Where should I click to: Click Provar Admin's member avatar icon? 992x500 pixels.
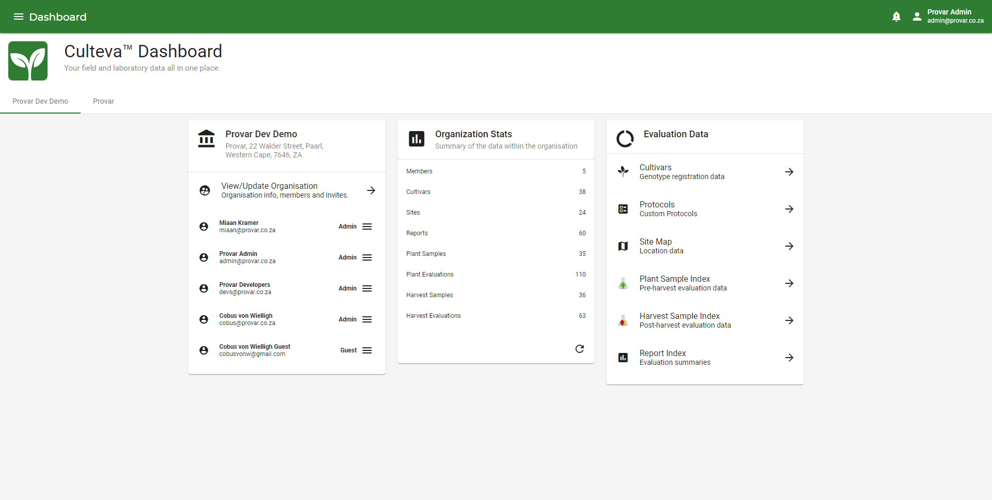(x=204, y=257)
